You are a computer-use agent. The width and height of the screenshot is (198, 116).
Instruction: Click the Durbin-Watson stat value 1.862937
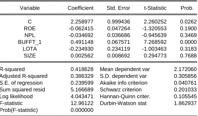[x=185, y=103]
